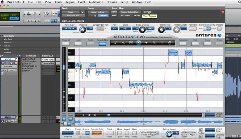
Task: Record-enable the Vocal track
Action: coord(3,63)
